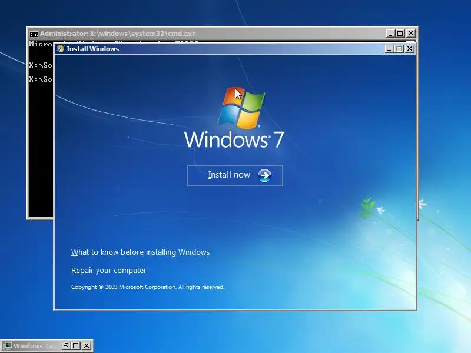Minimize the Install Windows window
Viewport: 471px width, 353px height.
(389, 49)
